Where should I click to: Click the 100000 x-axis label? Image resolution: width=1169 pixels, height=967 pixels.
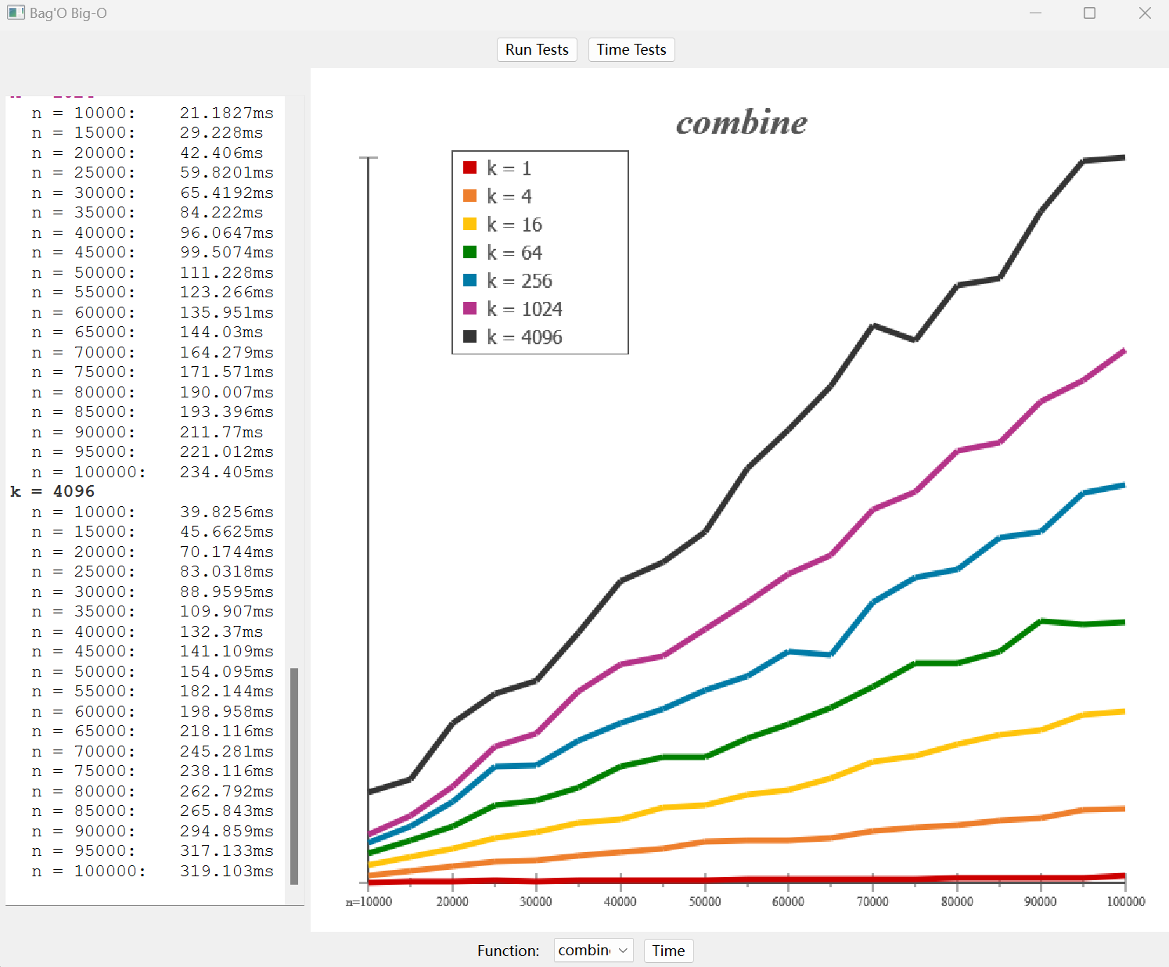pyautogui.click(x=1126, y=901)
